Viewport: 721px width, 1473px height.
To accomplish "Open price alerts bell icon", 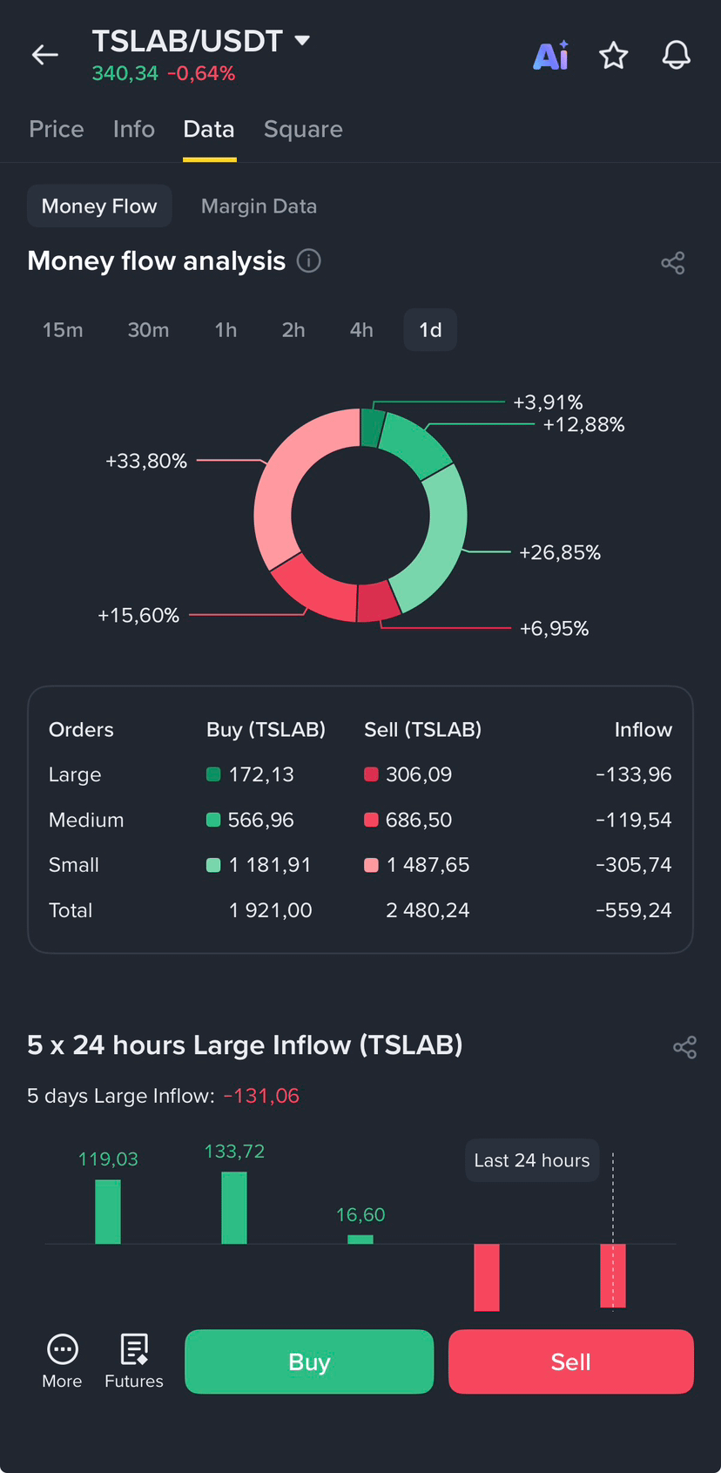I will tap(677, 56).
